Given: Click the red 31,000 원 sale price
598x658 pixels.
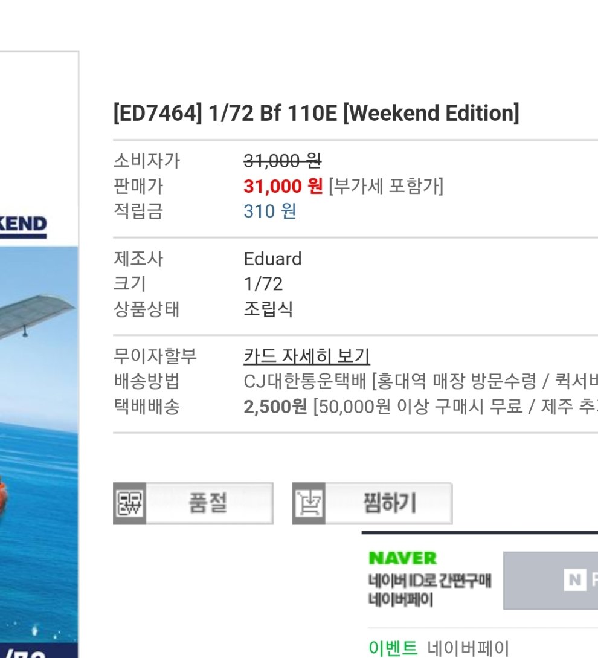Looking at the screenshot, I should pyautogui.click(x=283, y=186).
